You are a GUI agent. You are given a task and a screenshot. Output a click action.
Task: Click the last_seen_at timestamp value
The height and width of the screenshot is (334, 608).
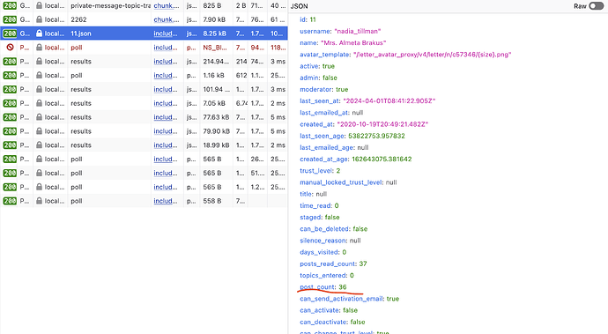(x=389, y=100)
